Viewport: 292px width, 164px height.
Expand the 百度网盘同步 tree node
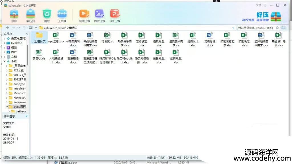(x=5, y=38)
